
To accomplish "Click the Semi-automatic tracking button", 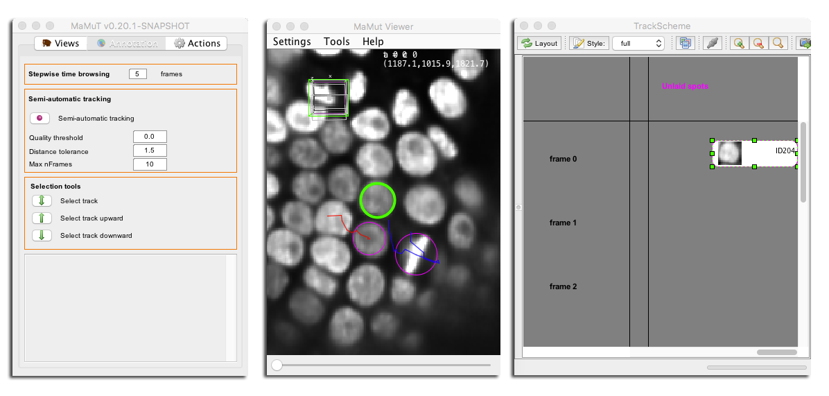I will (40, 119).
